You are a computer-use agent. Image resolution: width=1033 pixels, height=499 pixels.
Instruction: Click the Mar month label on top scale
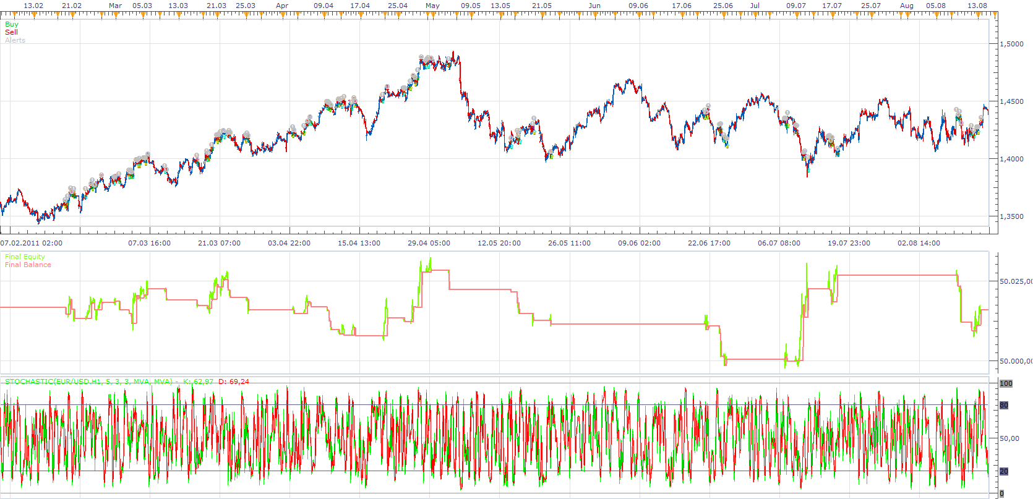pyautogui.click(x=116, y=6)
